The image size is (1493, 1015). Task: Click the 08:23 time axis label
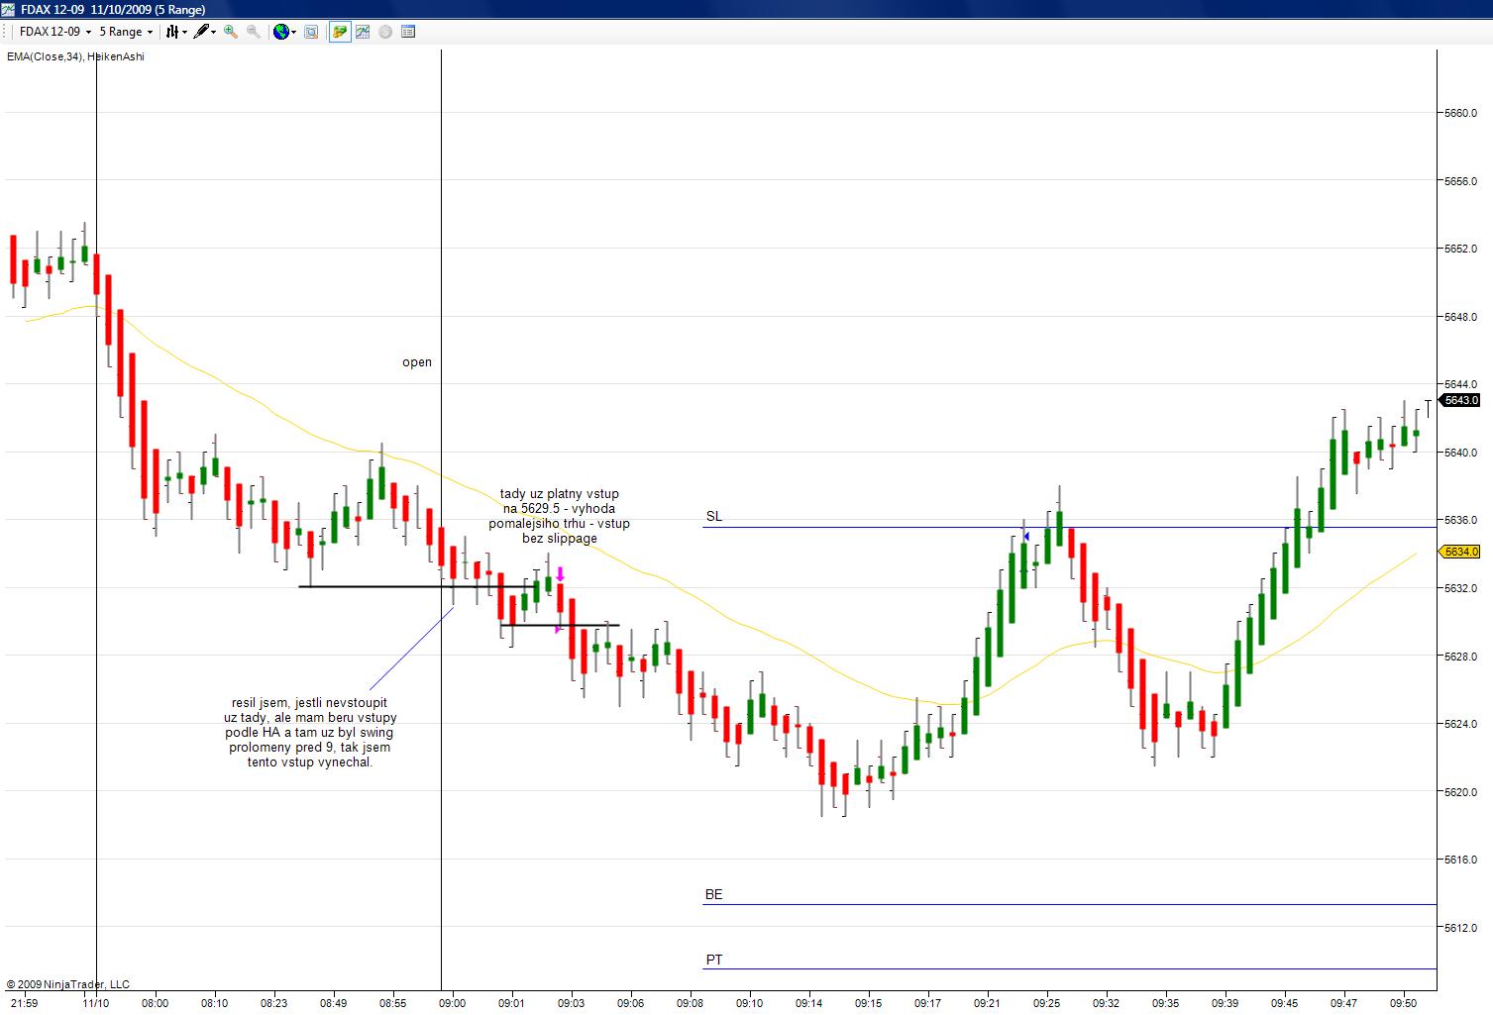[273, 1003]
